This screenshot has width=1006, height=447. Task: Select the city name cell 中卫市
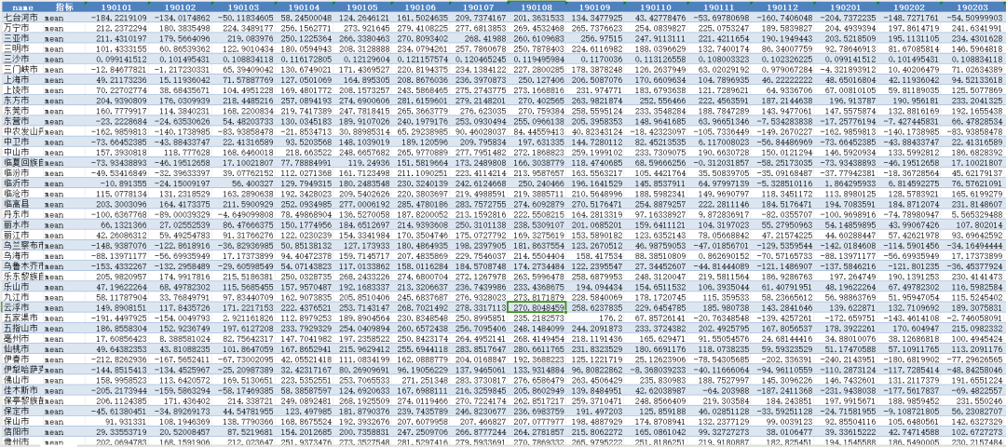(22, 141)
